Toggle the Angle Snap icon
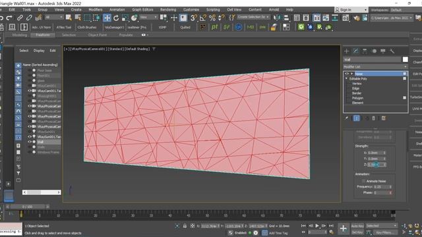 [x=202, y=18]
